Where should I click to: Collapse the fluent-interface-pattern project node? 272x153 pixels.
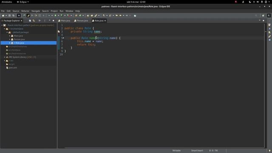tap(2, 25)
